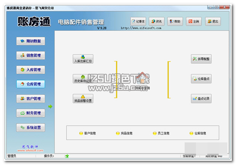Open 历史库存记录 history
Viewport: 236px width, 165px height.
[x=83, y=79]
